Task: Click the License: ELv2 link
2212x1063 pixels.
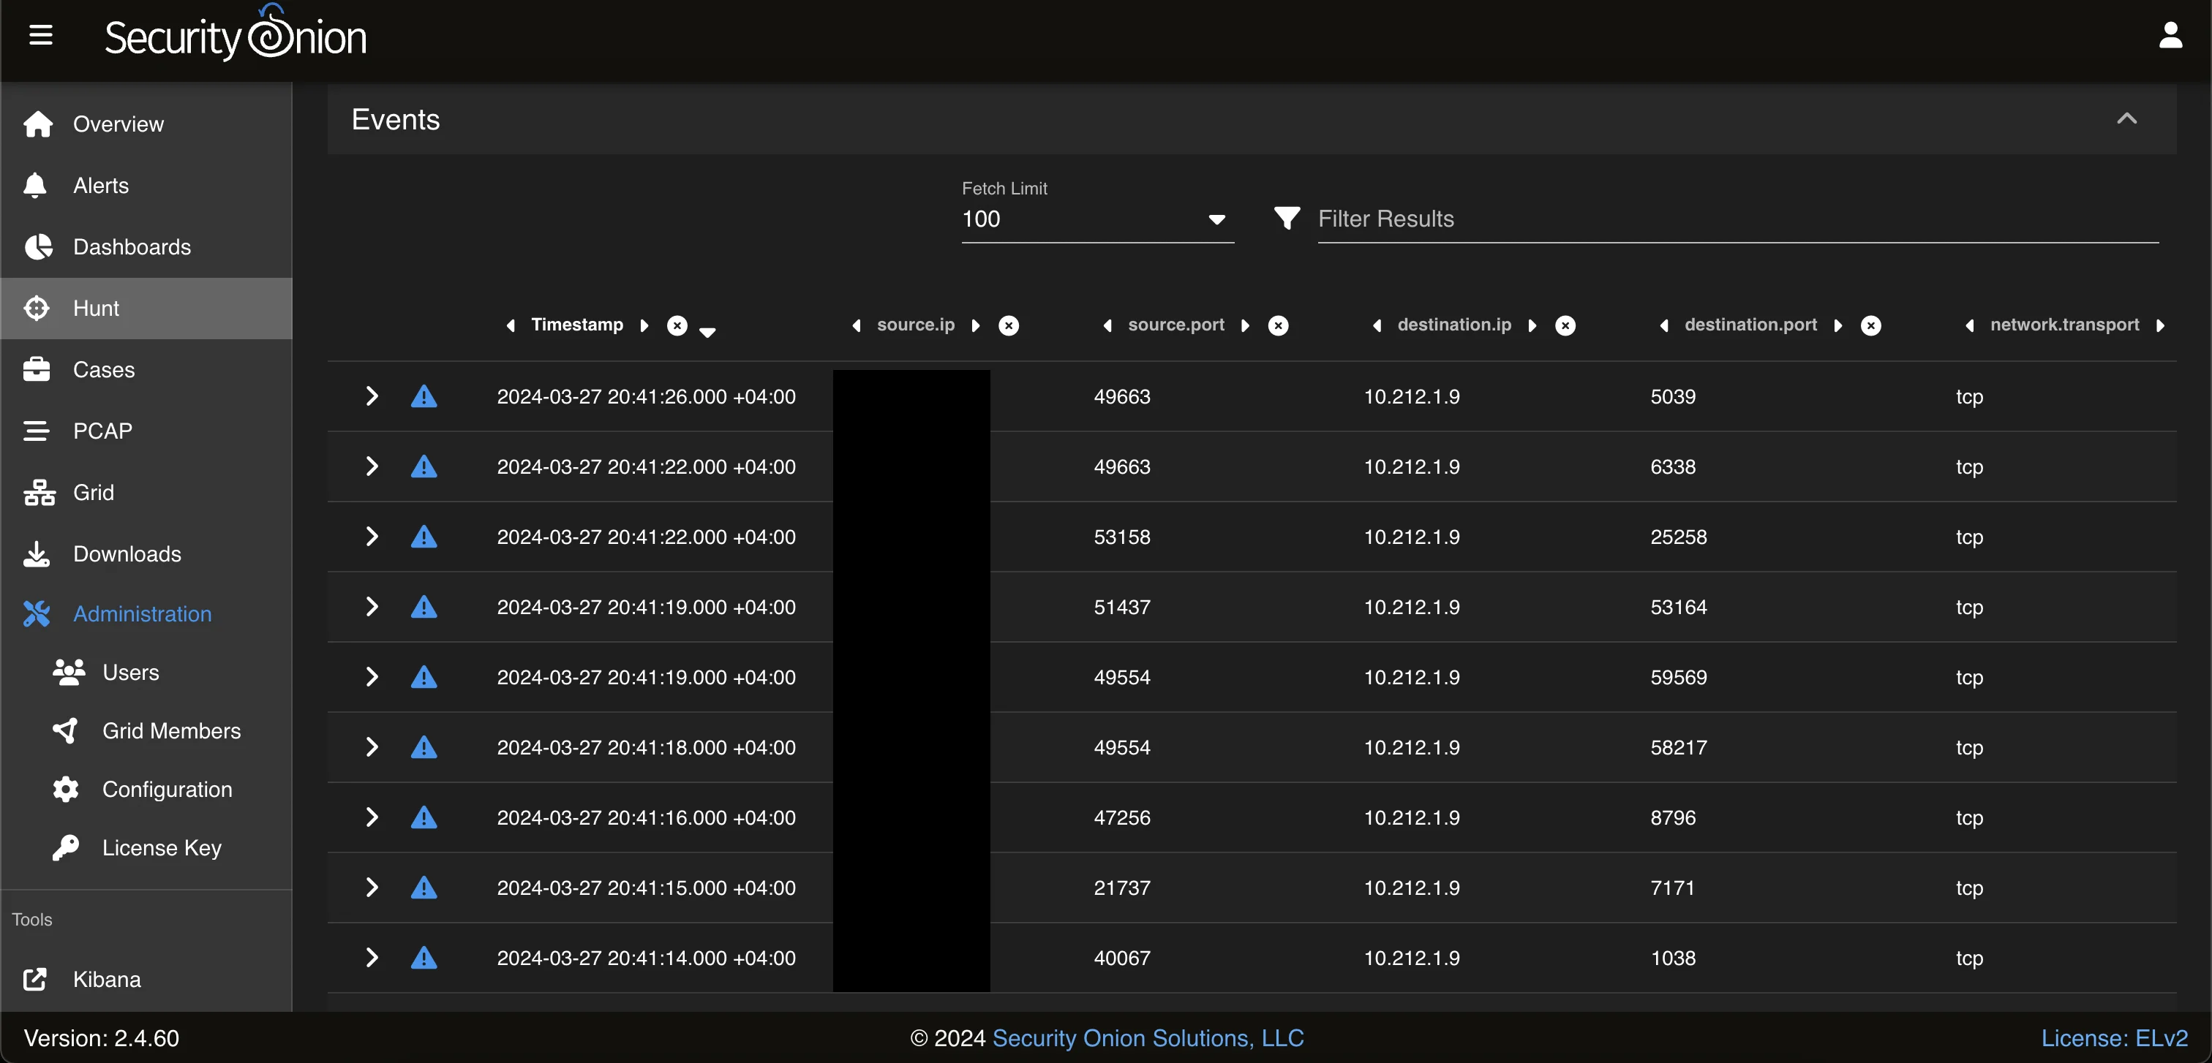Action: click(x=2114, y=1038)
